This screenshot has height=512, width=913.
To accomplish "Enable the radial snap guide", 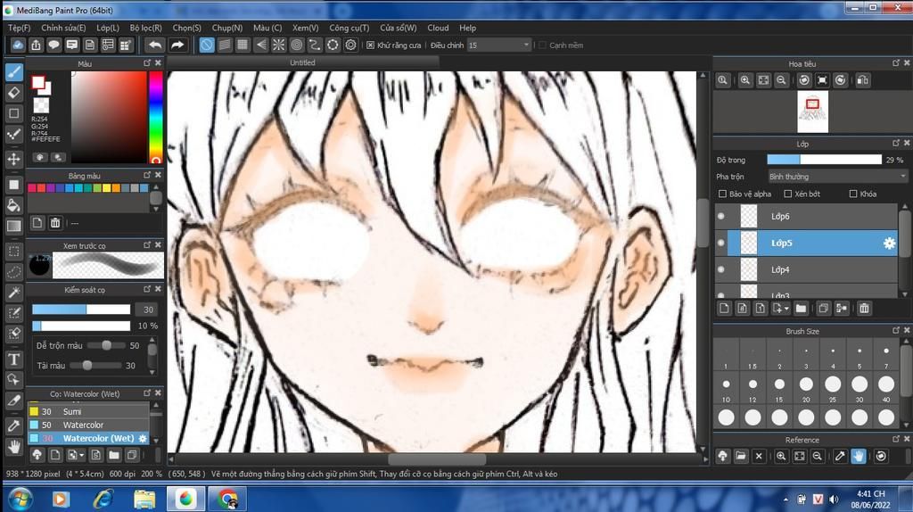I will tap(279, 45).
